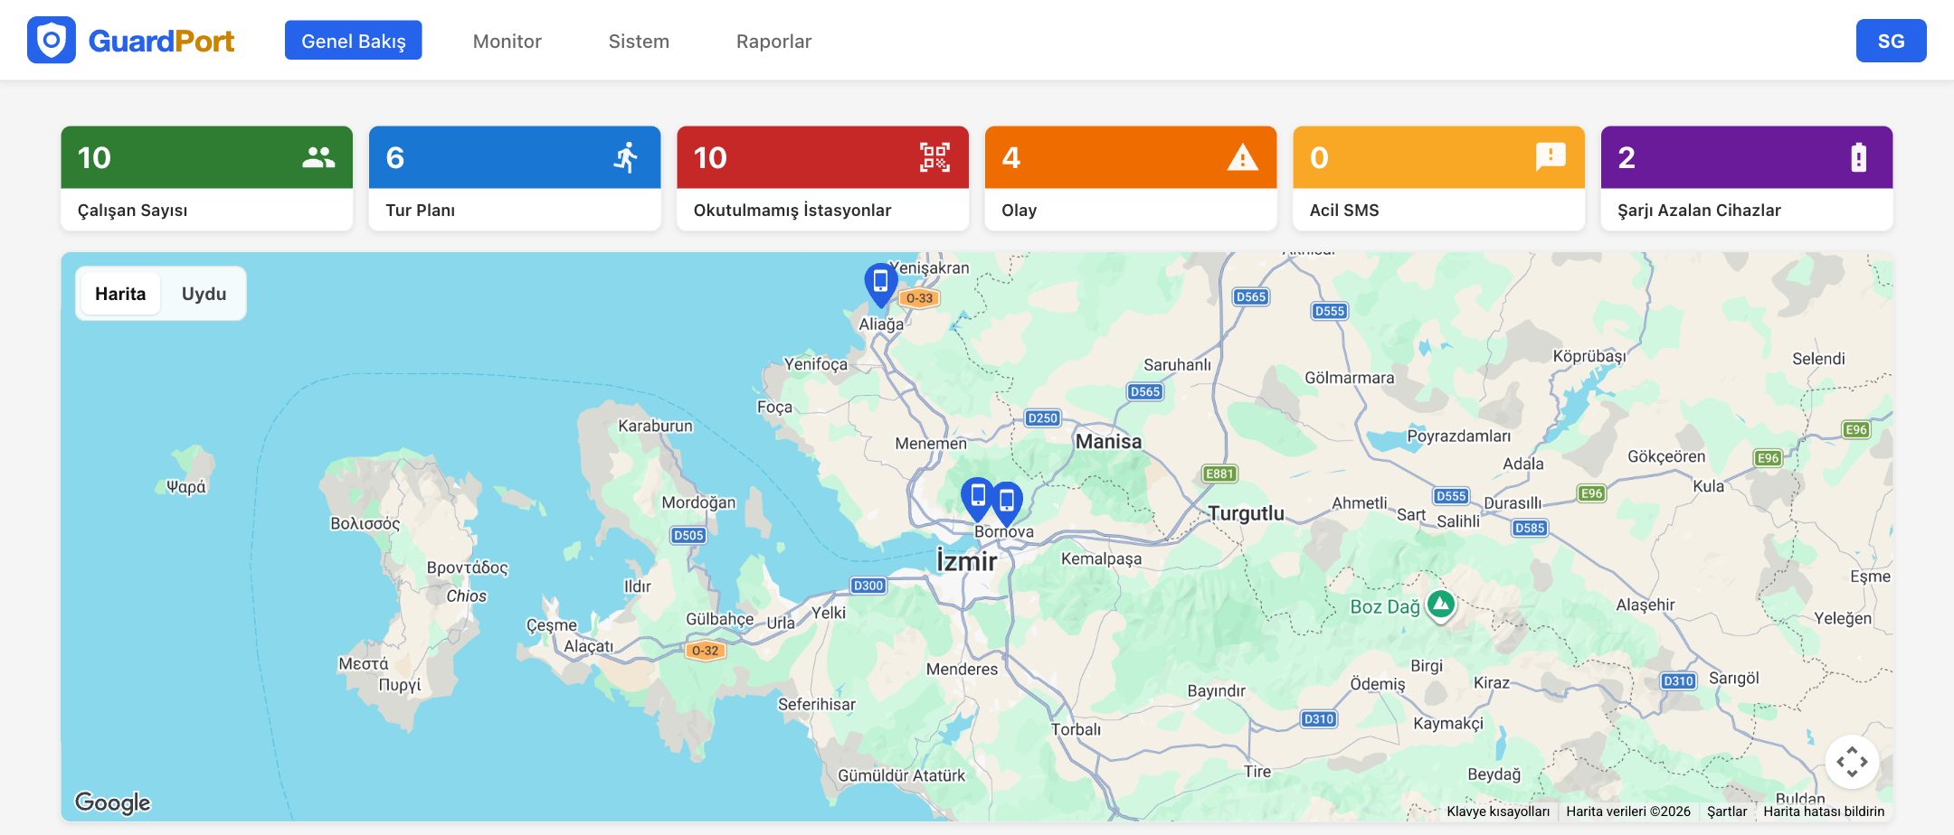The width and height of the screenshot is (1954, 835).
Task: Click Harita hatası bildirin link
Action: [1824, 812]
